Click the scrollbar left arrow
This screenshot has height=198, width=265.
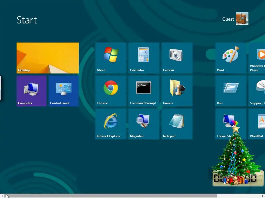(x=2, y=196)
